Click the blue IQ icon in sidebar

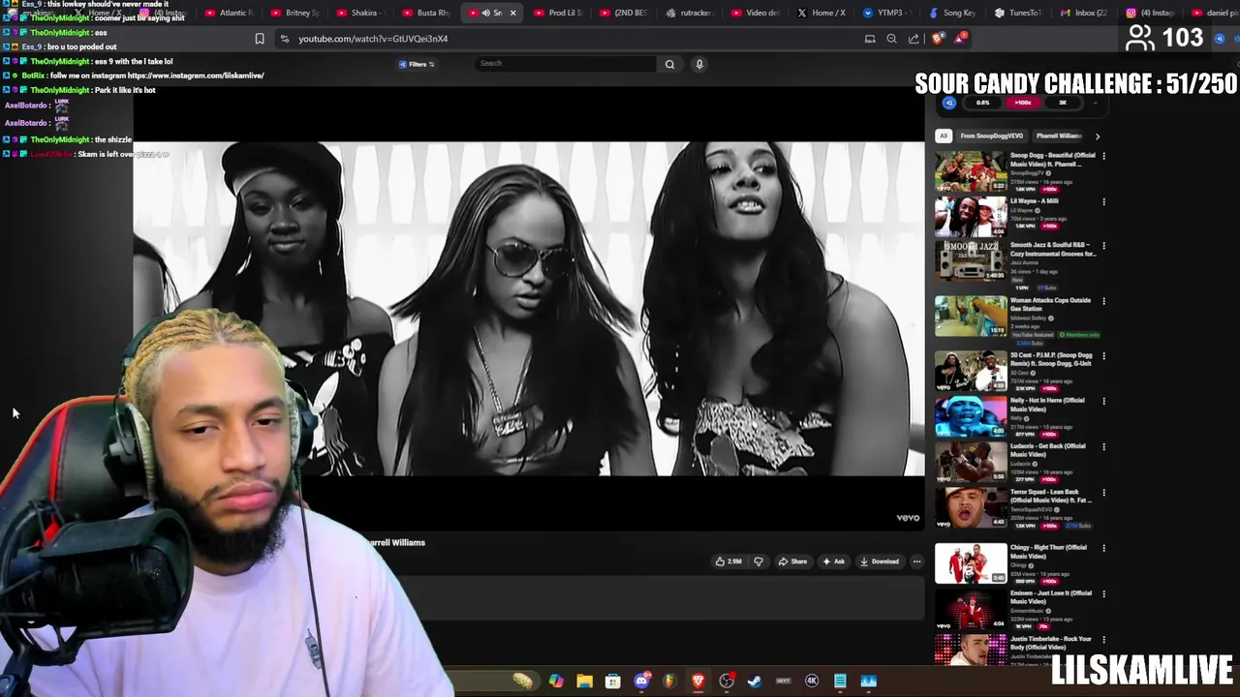[x=949, y=103]
